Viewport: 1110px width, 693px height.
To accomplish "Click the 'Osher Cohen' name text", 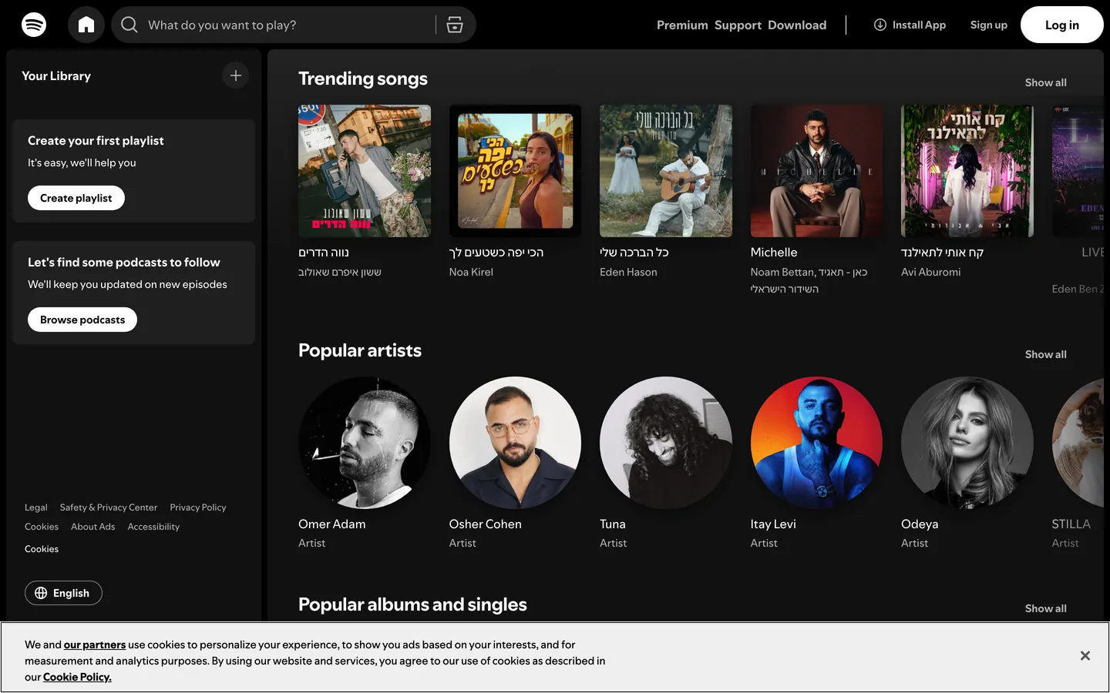I will [486, 524].
